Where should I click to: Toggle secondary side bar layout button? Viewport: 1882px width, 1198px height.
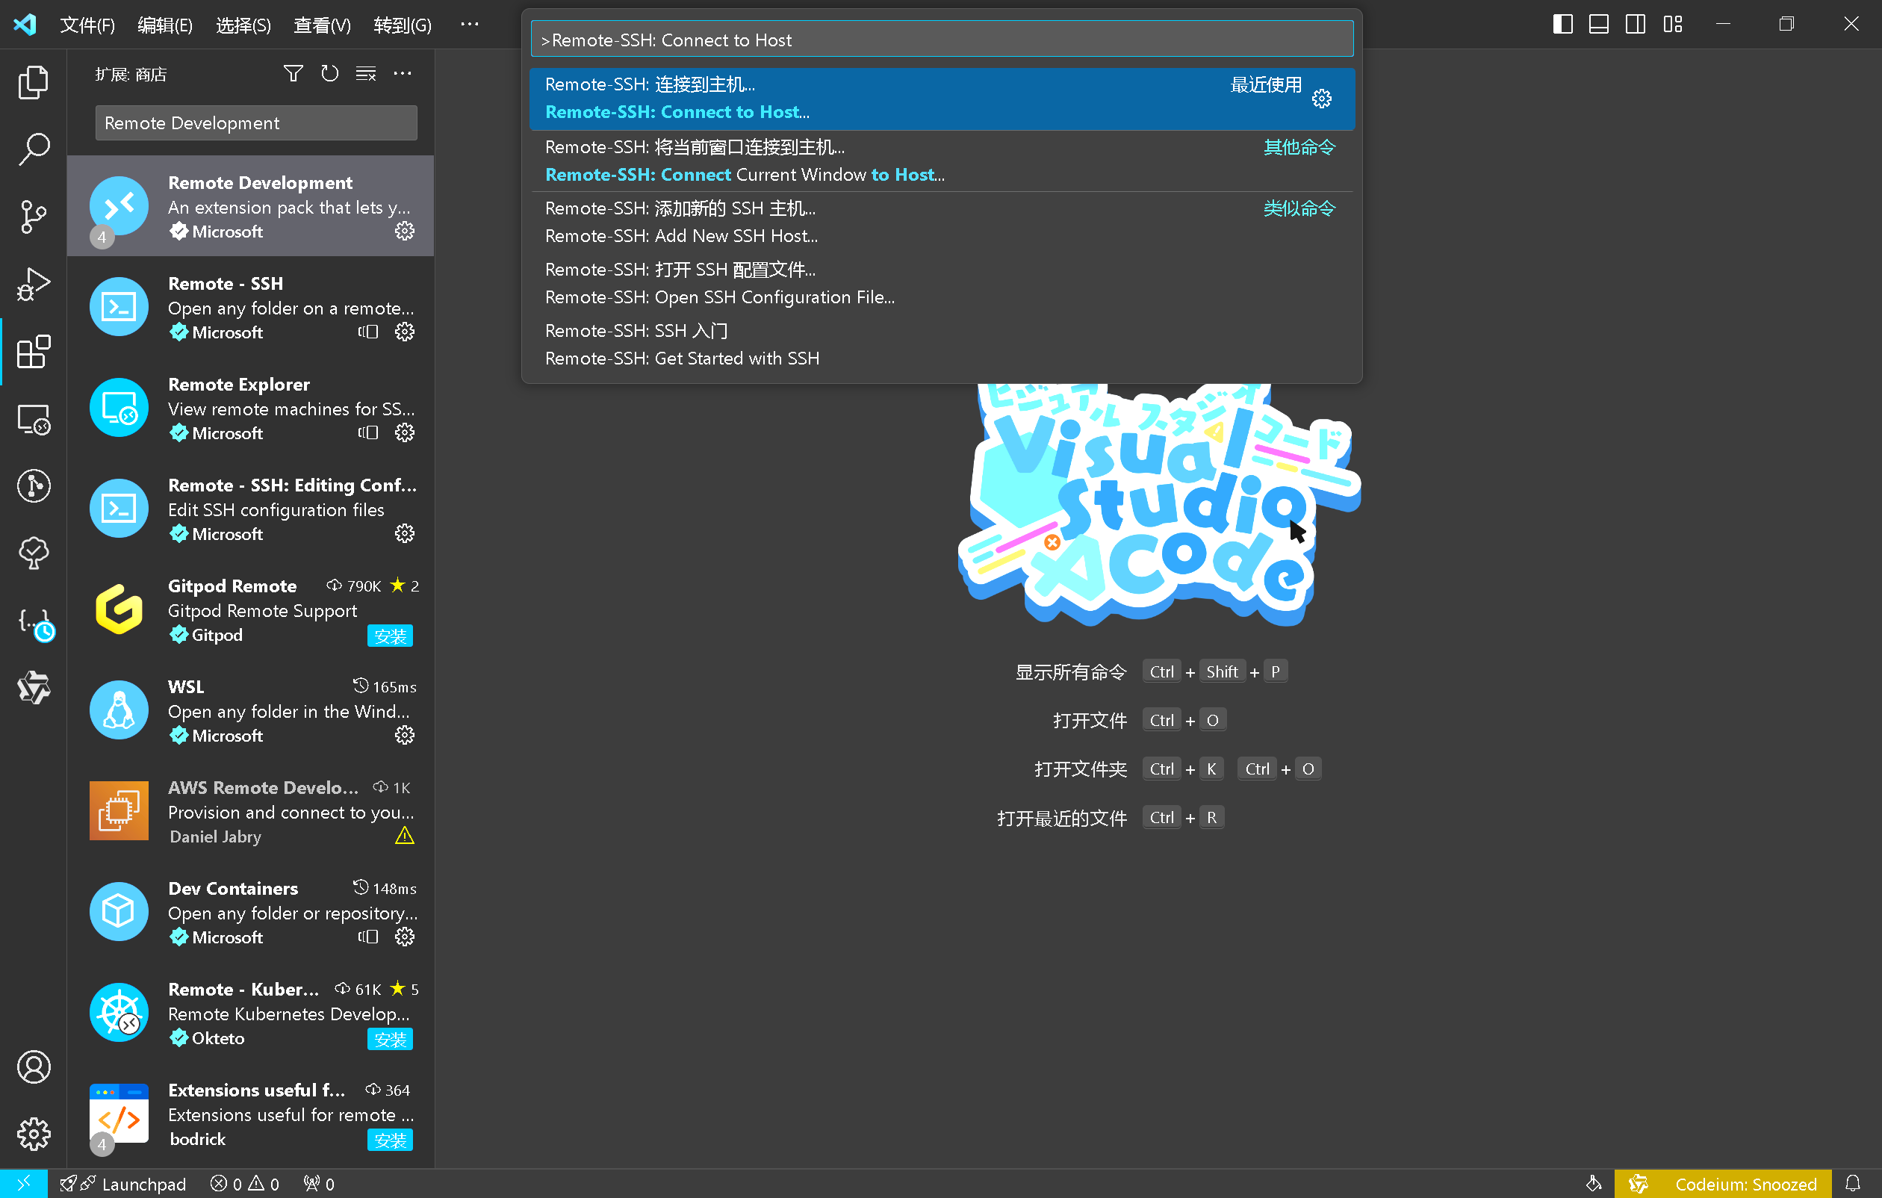coord(1635,24)
